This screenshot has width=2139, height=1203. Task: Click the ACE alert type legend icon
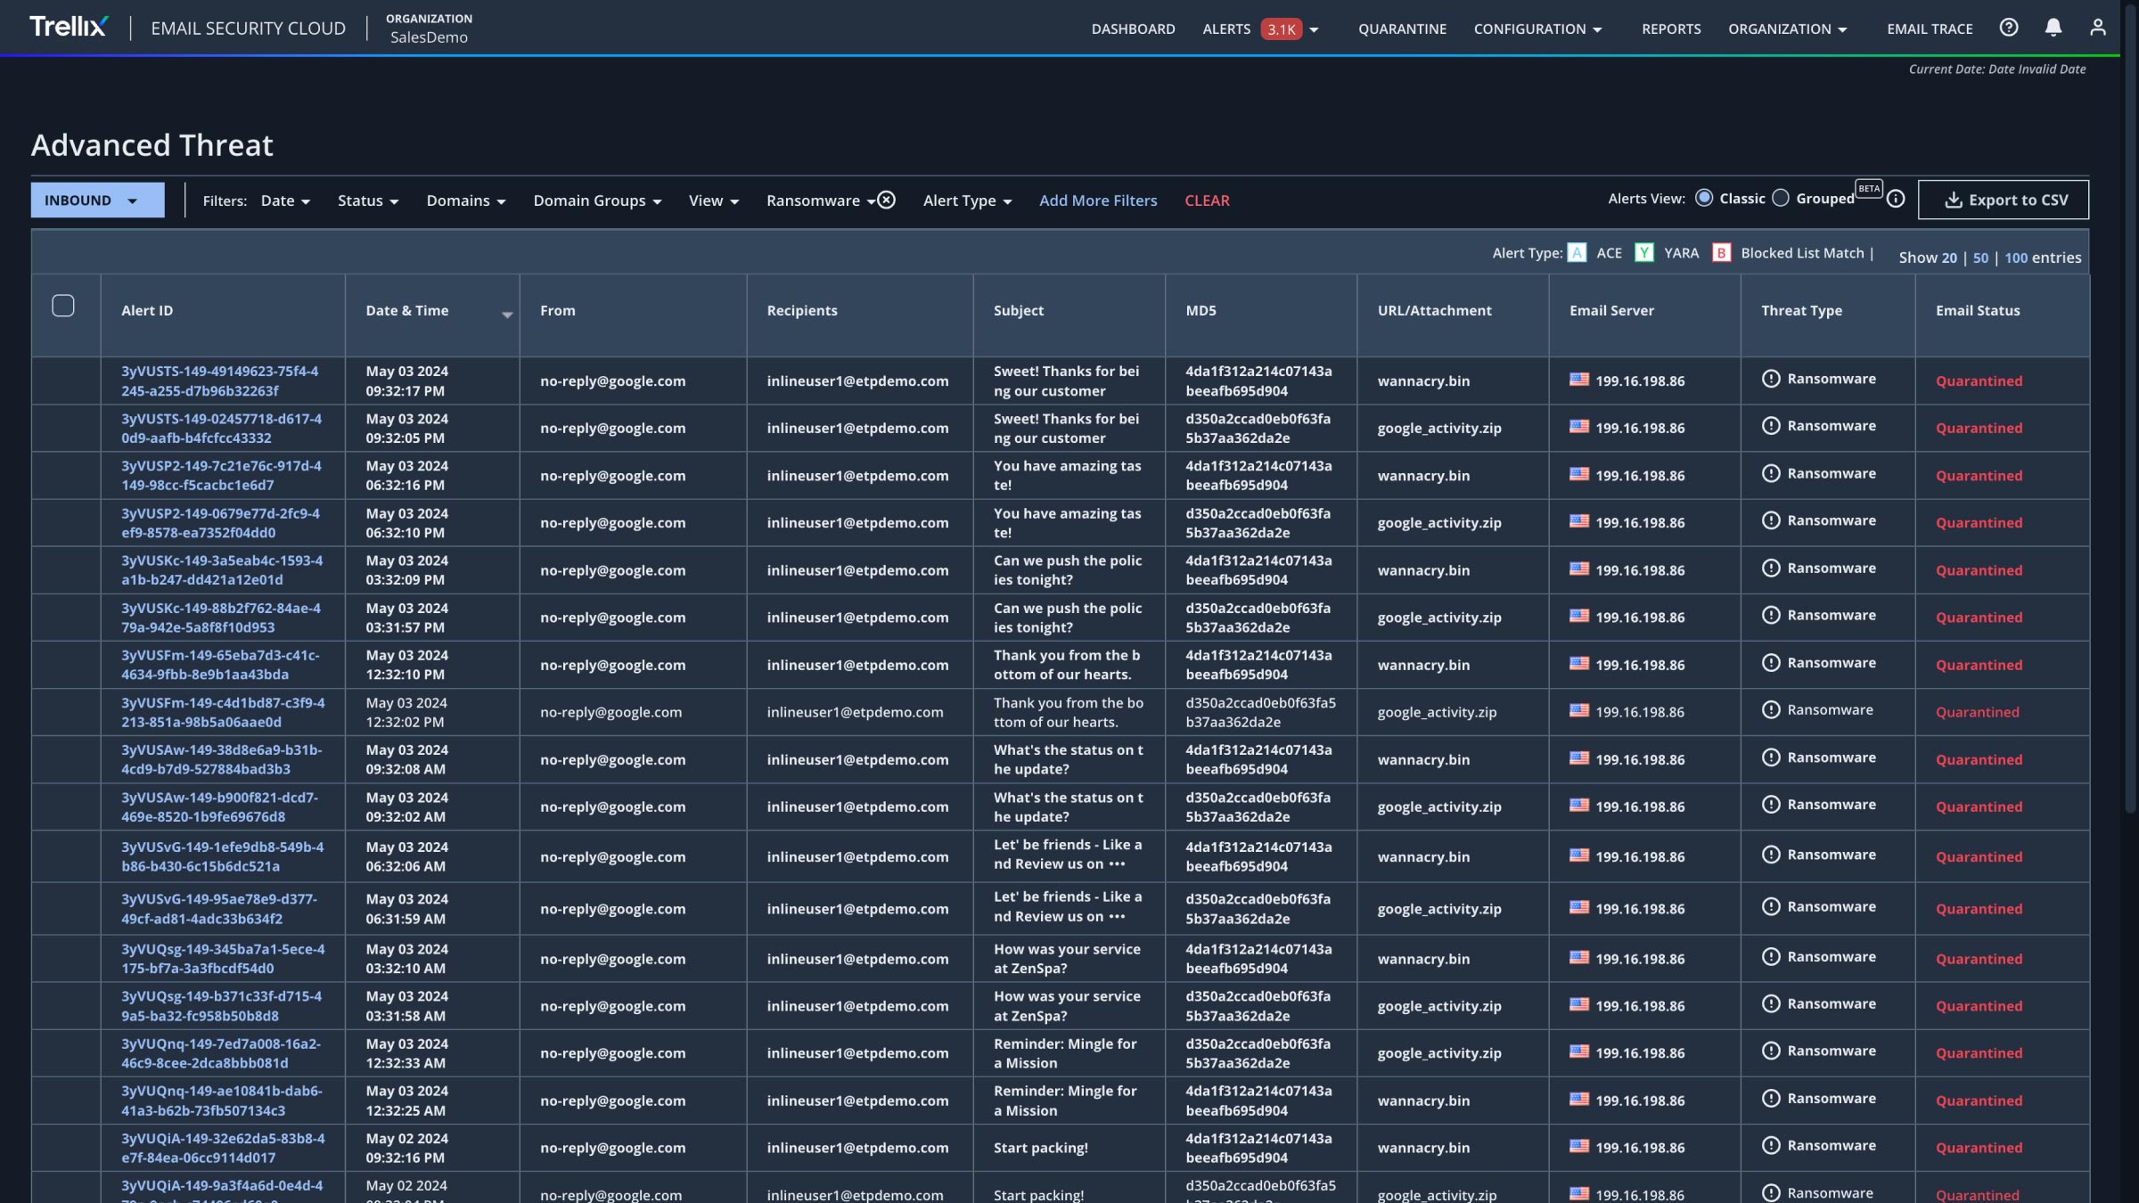pyautogui.click(x=1577, y=253)
